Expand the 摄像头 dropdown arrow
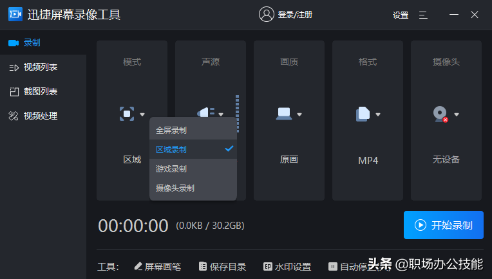The height and width of the screenshot is (279, 492). 457,114
